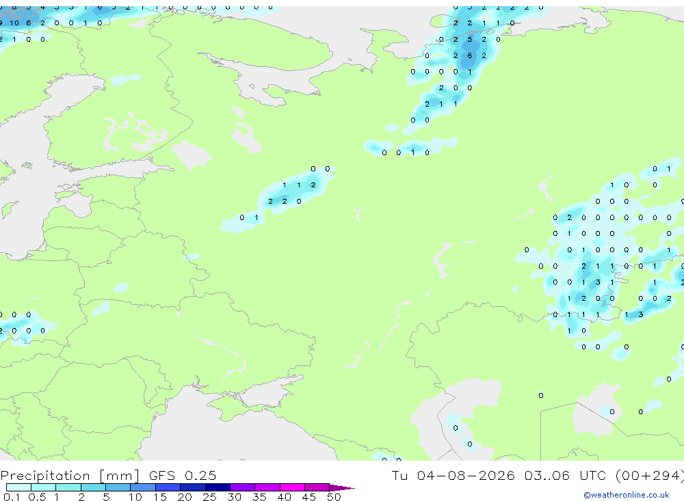Click the "0.1" legend scale label

tap(12, 497)
